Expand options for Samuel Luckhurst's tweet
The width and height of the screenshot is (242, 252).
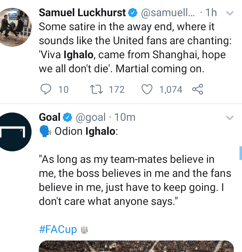(230, 13)
